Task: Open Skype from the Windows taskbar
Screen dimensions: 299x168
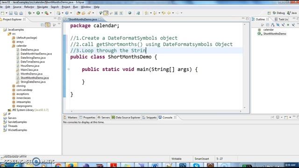Action: [x=196, y=165]
